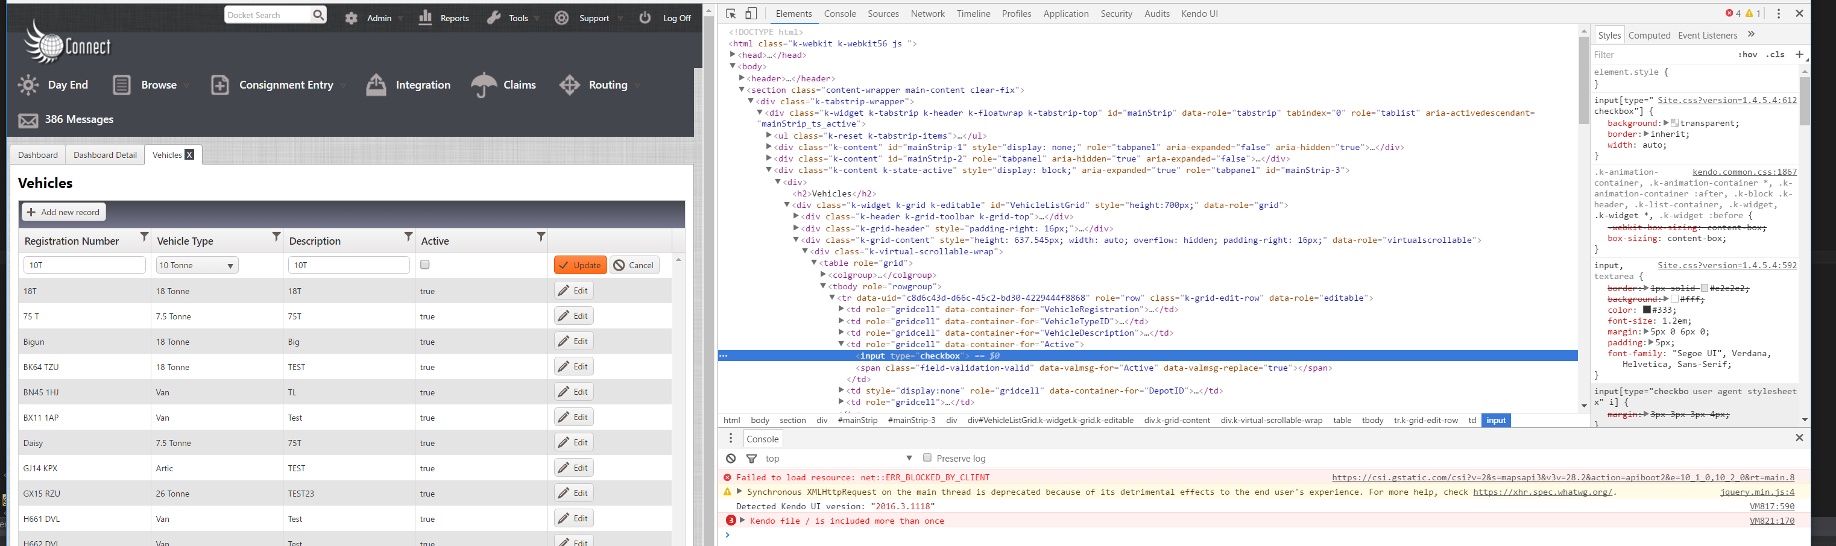Clear the console log icon

[731, 459]
